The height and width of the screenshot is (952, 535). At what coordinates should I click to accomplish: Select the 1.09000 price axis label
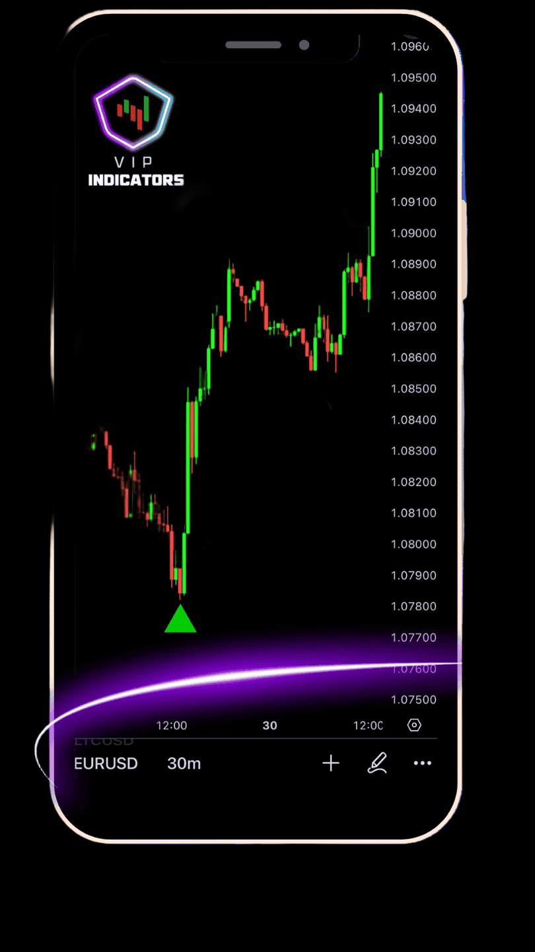tap(413, 233)
